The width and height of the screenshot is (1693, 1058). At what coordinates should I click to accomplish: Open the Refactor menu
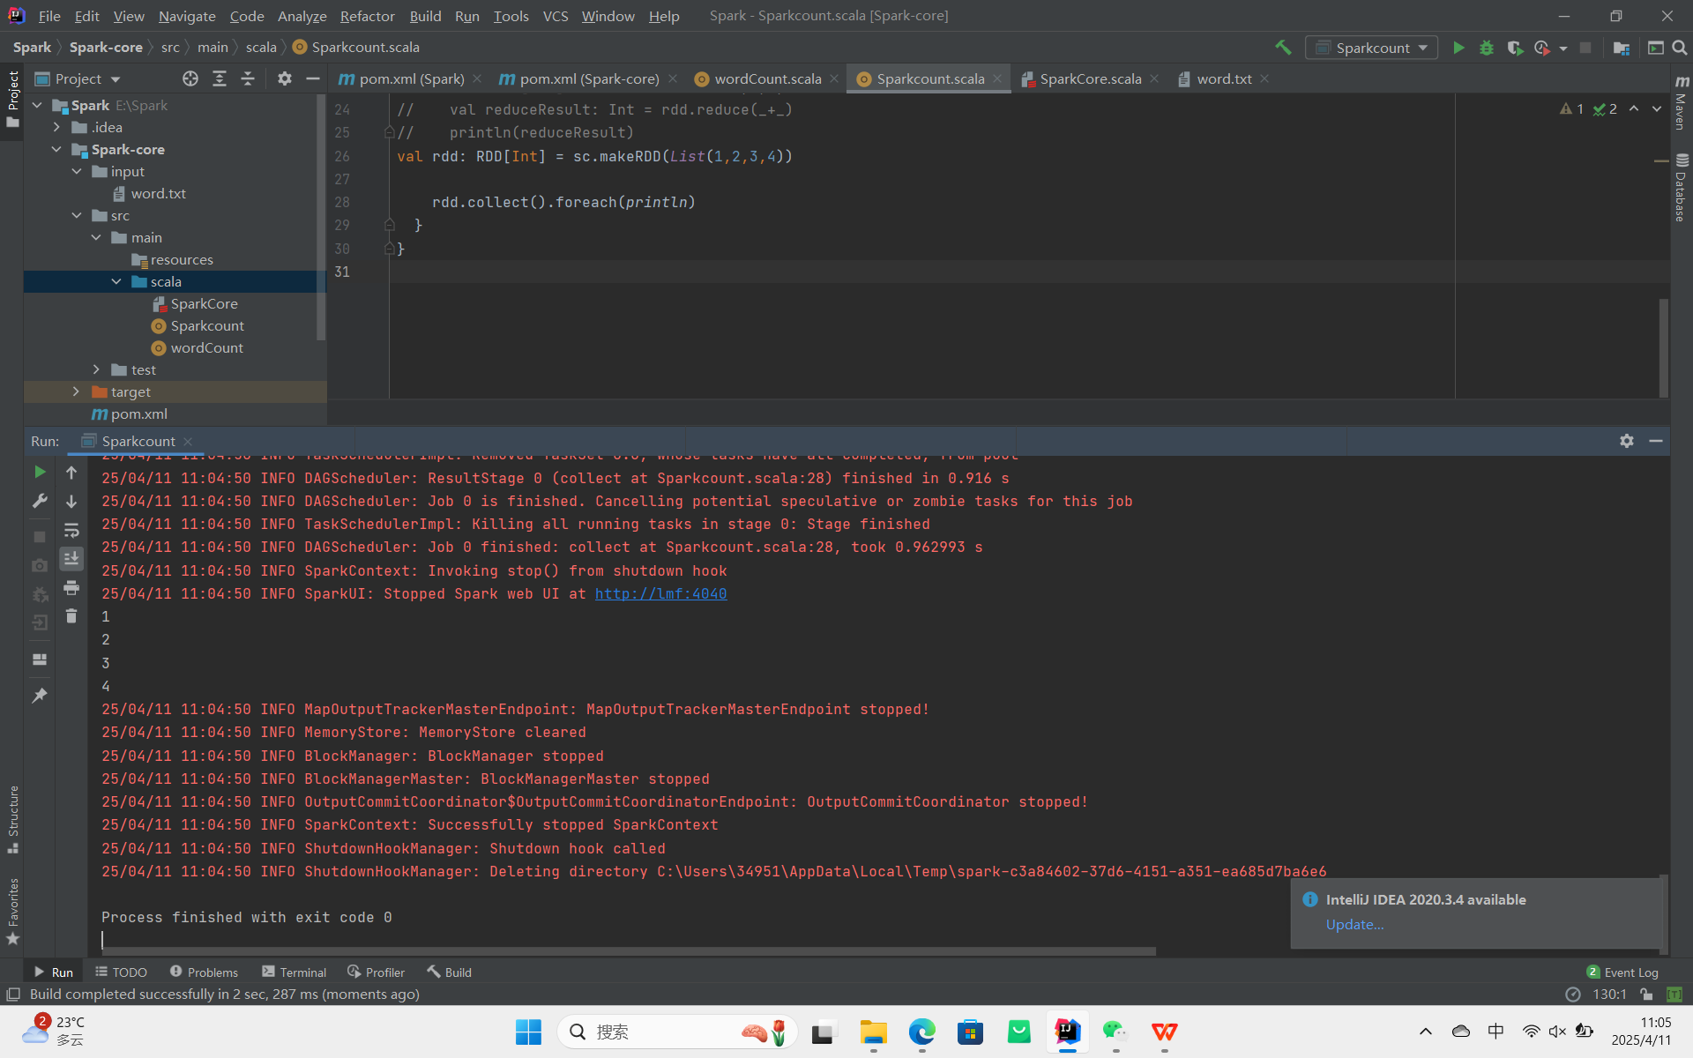tap(367, 16)
